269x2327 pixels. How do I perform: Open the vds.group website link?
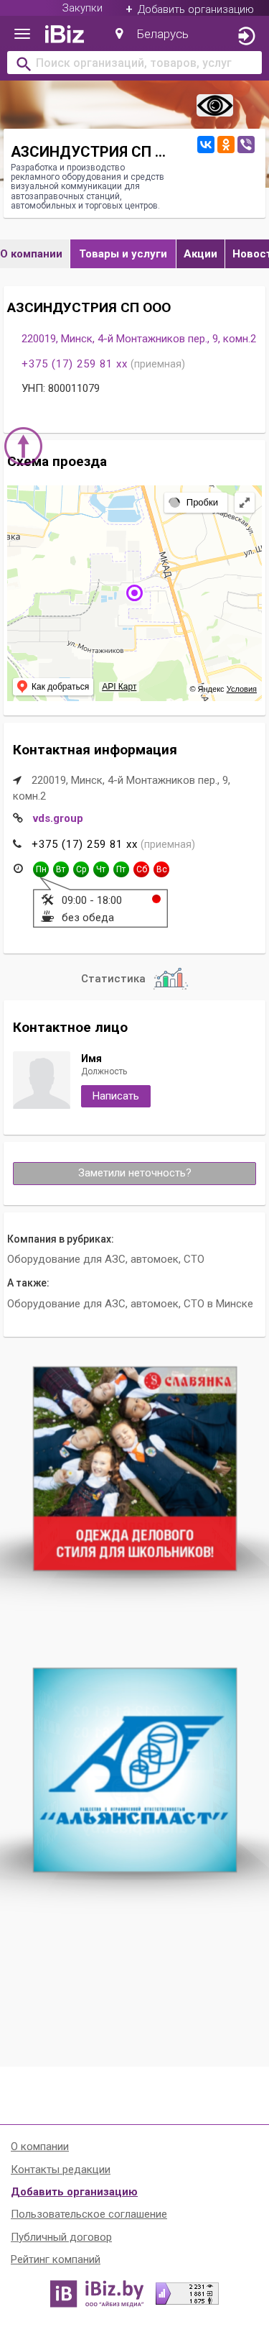click(x=57, y=818)
